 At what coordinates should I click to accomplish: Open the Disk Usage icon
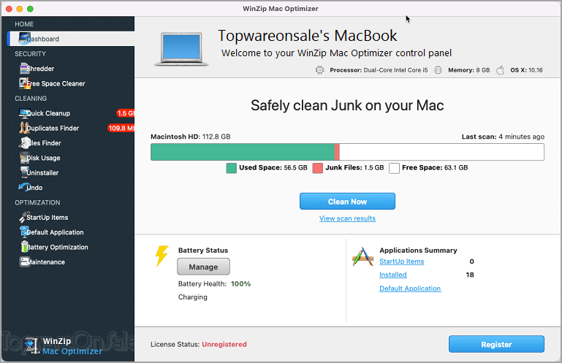click(x=24, y=158)
